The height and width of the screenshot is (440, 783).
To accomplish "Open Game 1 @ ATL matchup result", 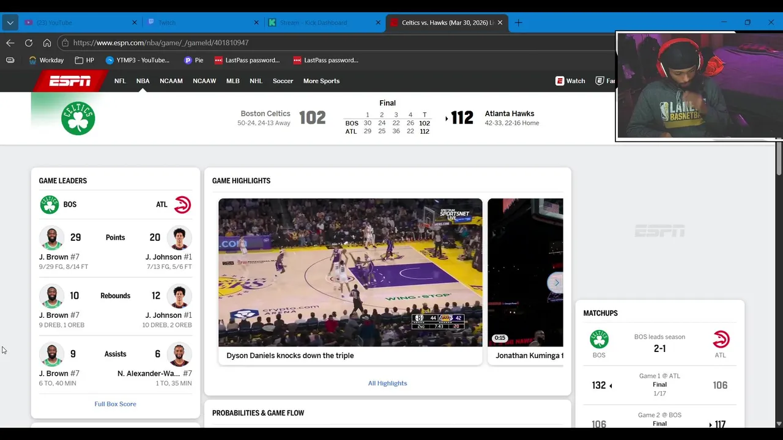I will click(659, 385).
